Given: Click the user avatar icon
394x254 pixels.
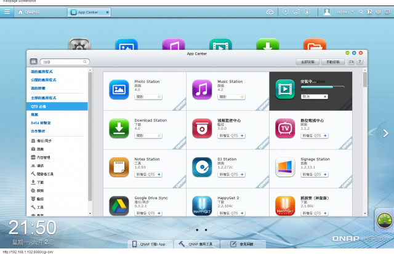Looking at the screenshot, I should click(327, 12).
